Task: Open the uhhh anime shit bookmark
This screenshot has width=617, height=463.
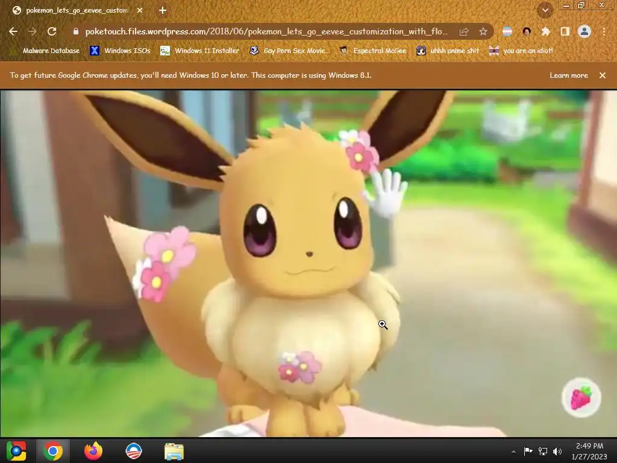Action: [448, 51]
